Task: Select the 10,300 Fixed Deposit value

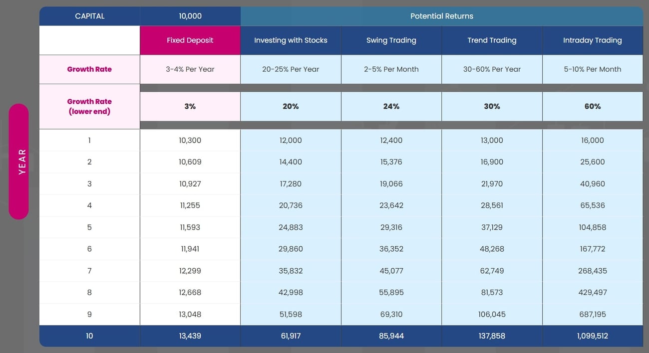Action: tap(190, 141)
